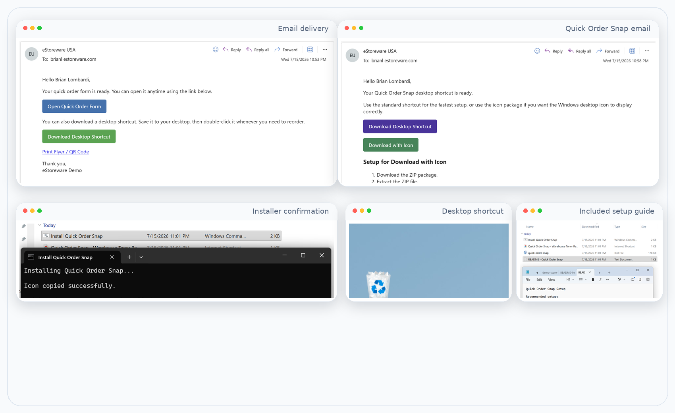Click the quick-order-snap ICO file icon
675x413 pixels.
pos(525,253)
